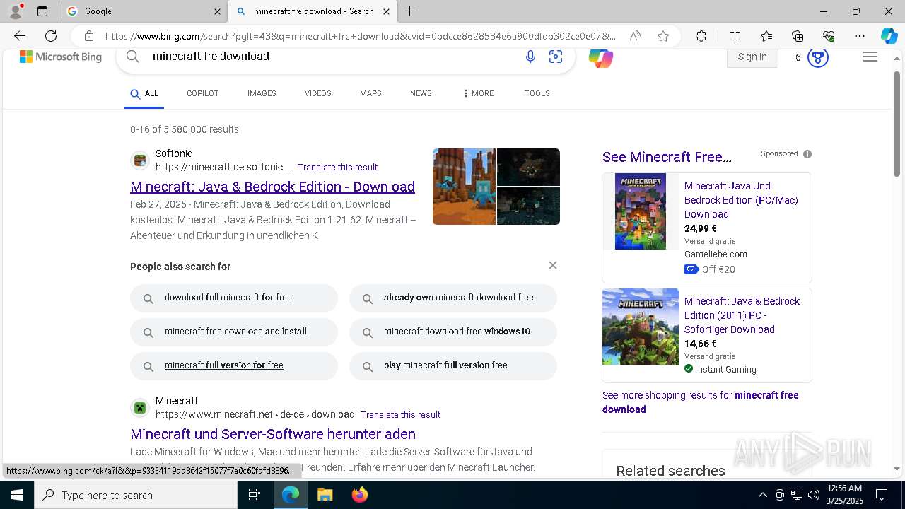Open the Extensions puzzle icon
The width and height of the screenshot is (905, 509).
701,36
